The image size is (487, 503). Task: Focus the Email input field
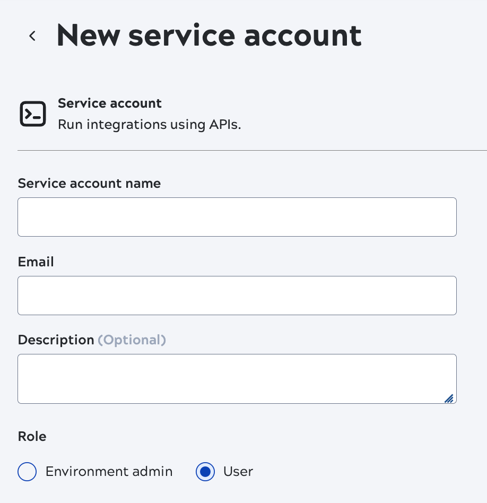pos(237,295)
